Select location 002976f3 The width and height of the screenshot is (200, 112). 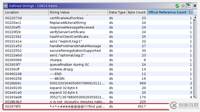pos(13,106)
